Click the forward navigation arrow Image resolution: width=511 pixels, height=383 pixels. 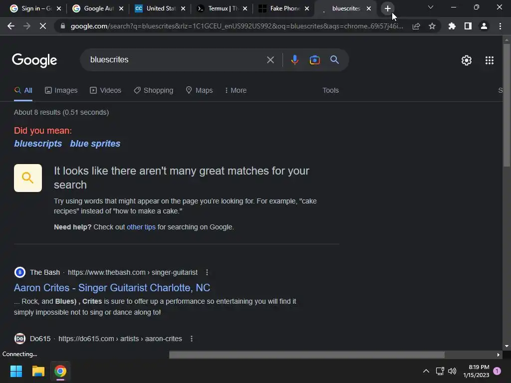[x=27, y=26]
